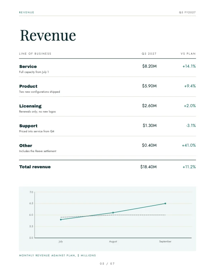
Task: Click the '5.0' y-axis tick label
Action: click(31, 238)
